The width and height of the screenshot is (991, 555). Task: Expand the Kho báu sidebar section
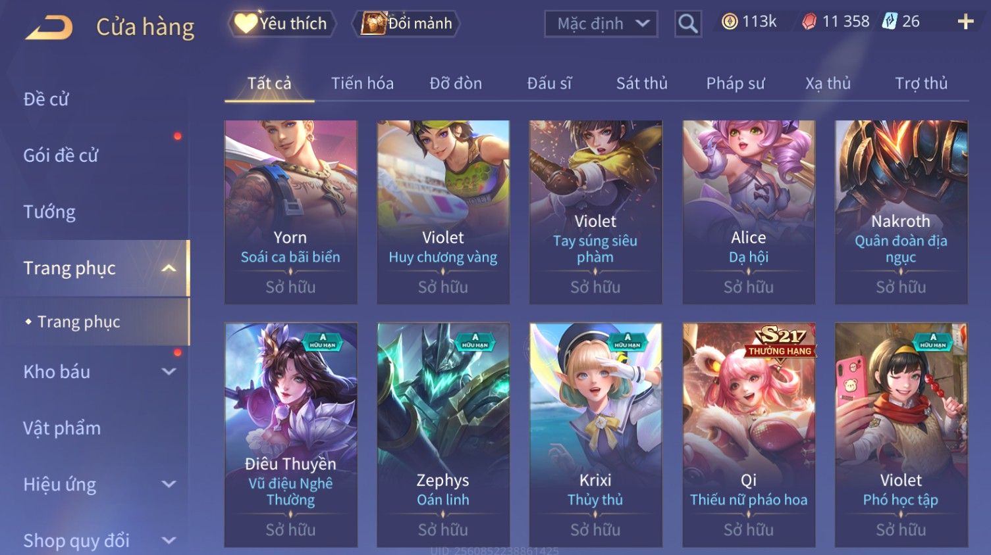(169, 372)
